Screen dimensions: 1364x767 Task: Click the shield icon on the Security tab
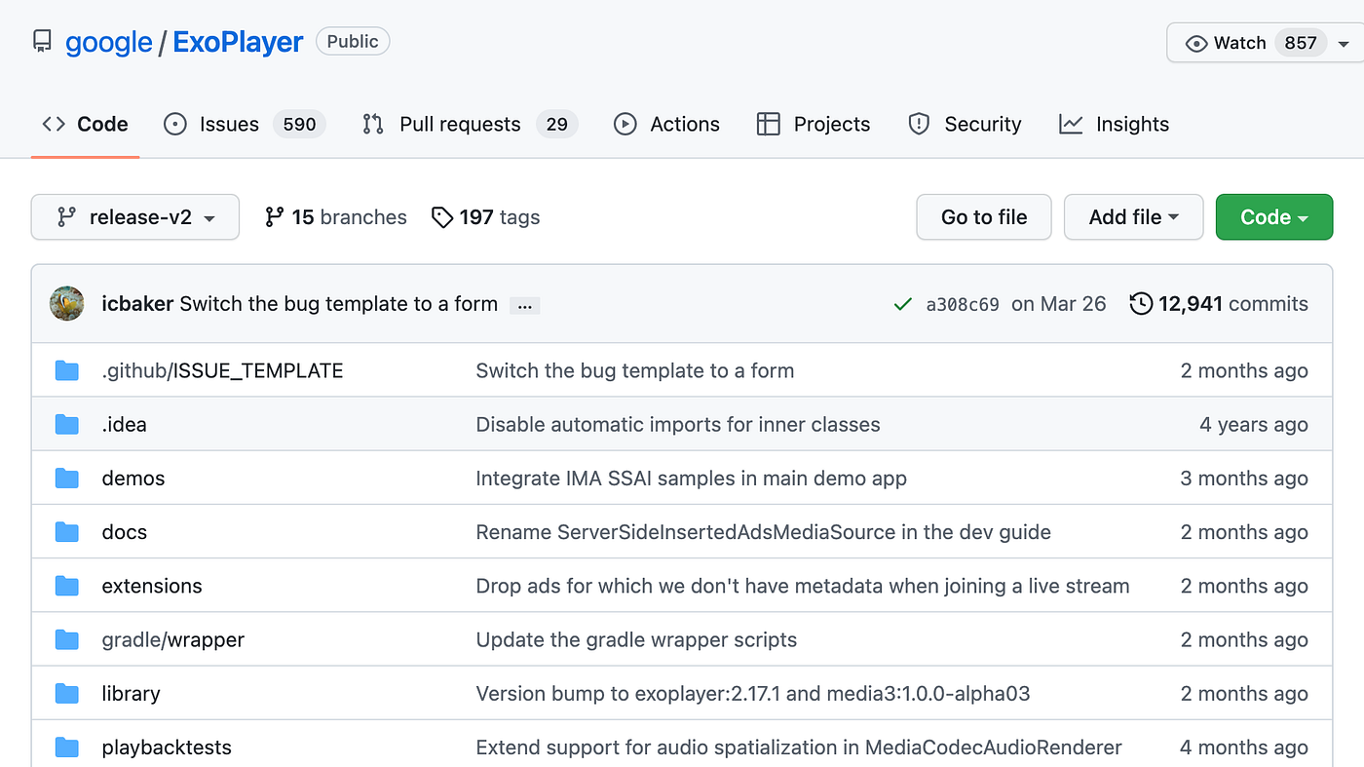click(918, 124)
